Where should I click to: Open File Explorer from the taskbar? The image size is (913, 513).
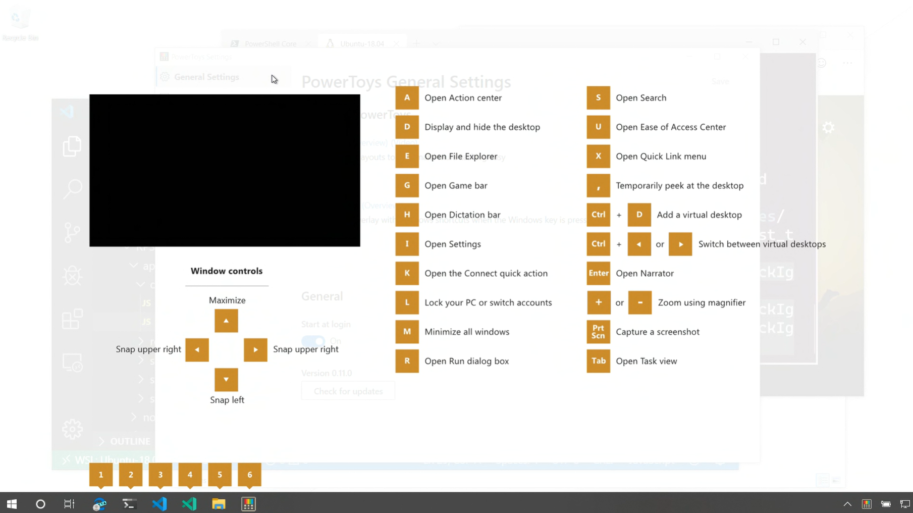(x=219, y=503)
